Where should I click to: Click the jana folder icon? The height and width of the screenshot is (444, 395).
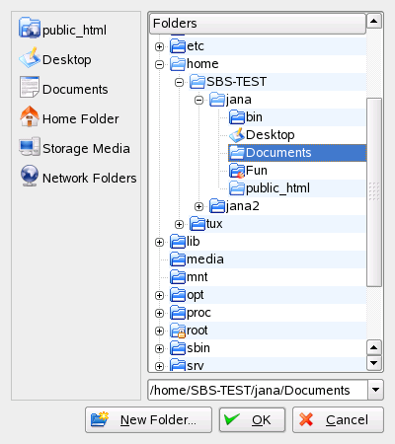[x=217, y=100]
